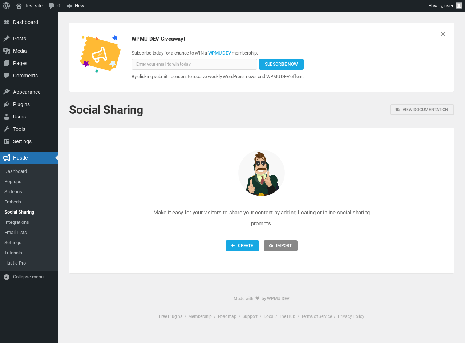
Task: Click CREATE social sharing button
Action: point(242,246)
